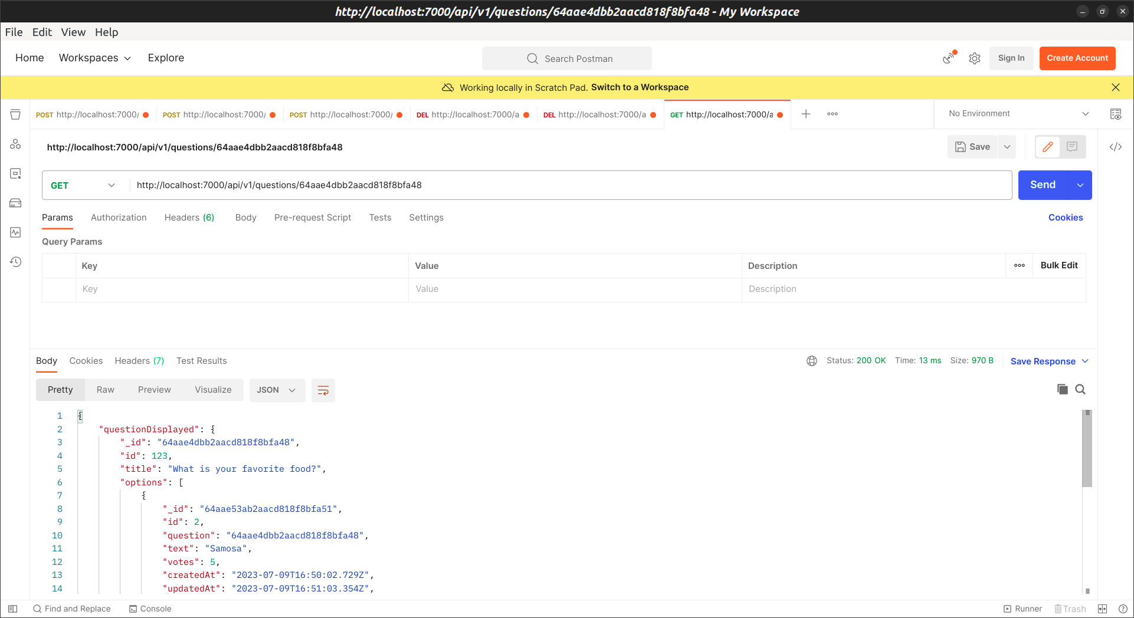This screenshot has height=618, width=1134.
Task: Switch response view to Raw
Action: [105, 389]
